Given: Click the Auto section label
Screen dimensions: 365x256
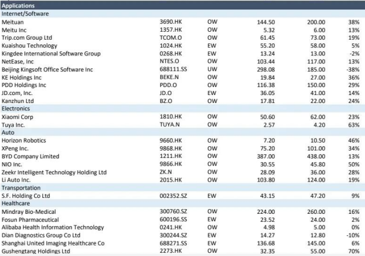Looking at the screenshot, I should point(8,132).
